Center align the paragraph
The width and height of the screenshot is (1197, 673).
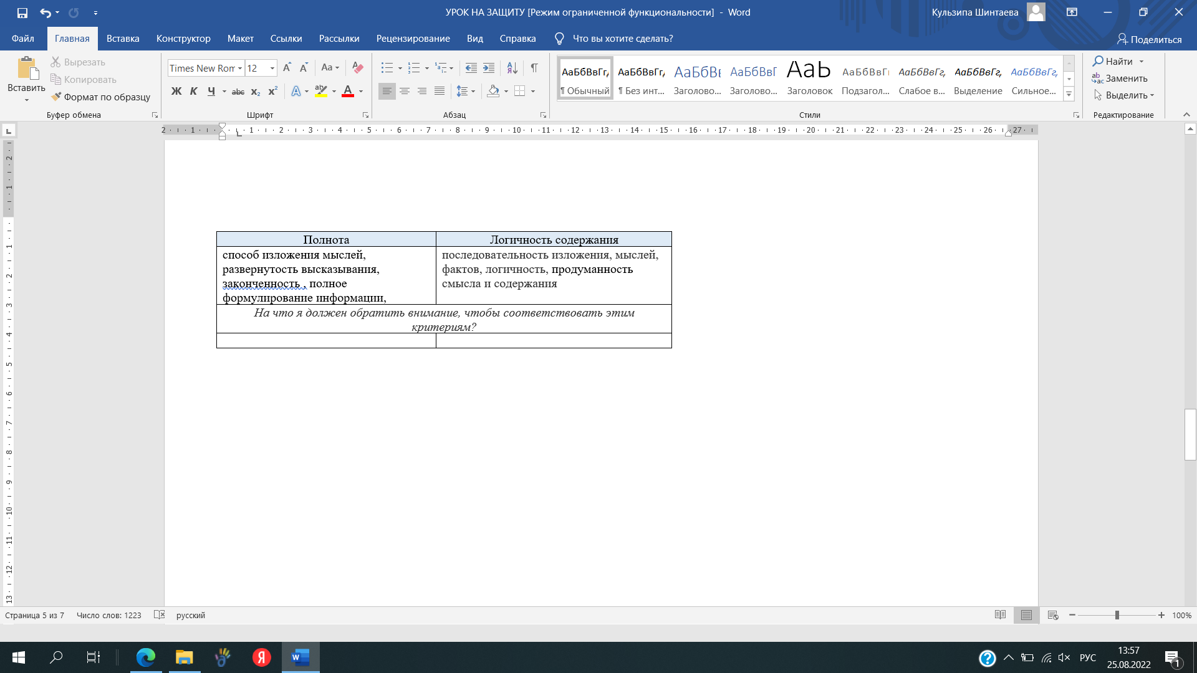405,92
